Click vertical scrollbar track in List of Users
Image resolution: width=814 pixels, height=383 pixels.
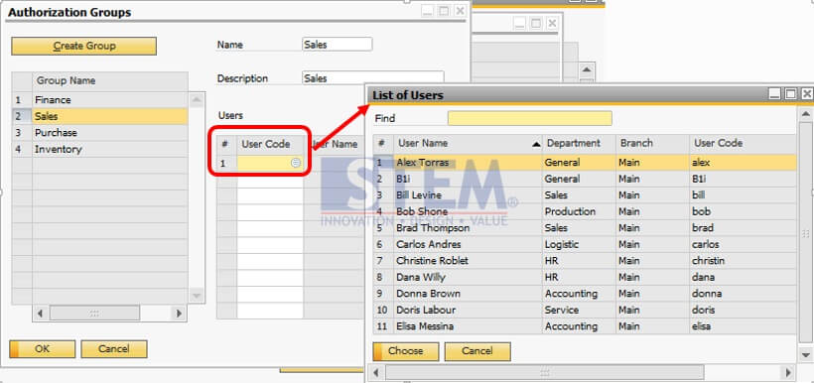(806, 233)
